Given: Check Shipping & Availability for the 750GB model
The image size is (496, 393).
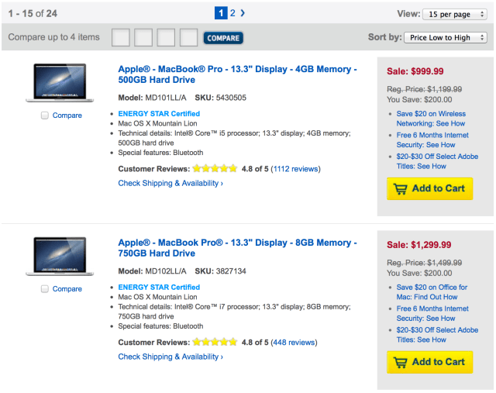Looking at the screenshot, I should coord(170,357).
